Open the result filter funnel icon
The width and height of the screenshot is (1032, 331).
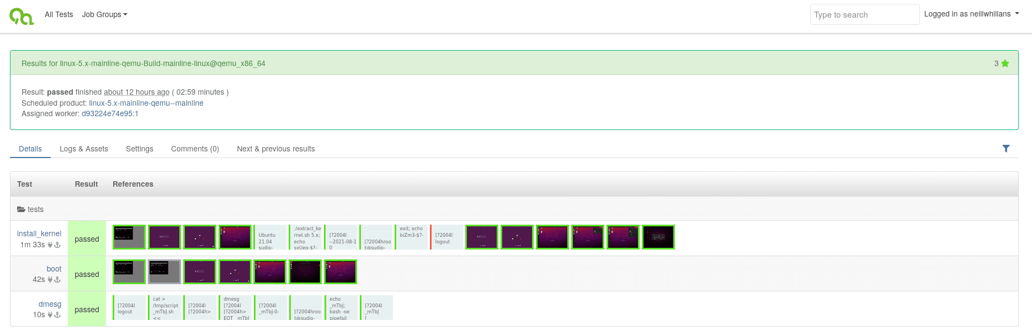pos(1006,149)
